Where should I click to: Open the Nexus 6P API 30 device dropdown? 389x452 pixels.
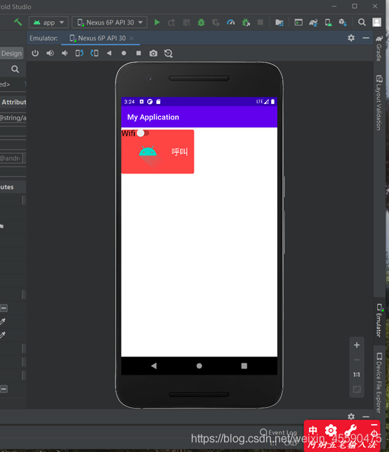click(x=110, y=22)
